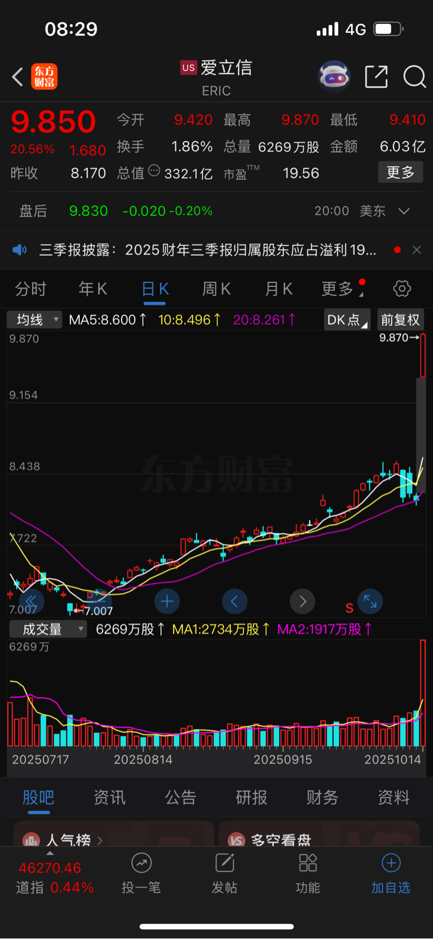Expand the after-hours 盘后 row chevron
The image size is (433, 939).
pyautogui.click(x=404, y=211)
